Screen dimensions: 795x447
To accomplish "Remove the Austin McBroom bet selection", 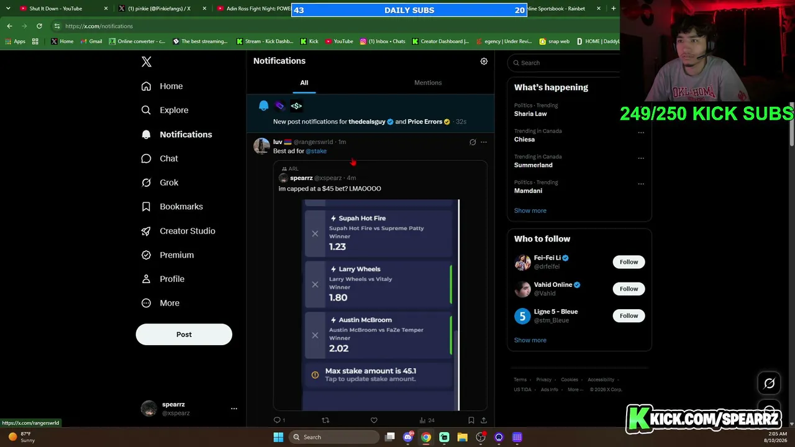I will click(x=315, y=335).
